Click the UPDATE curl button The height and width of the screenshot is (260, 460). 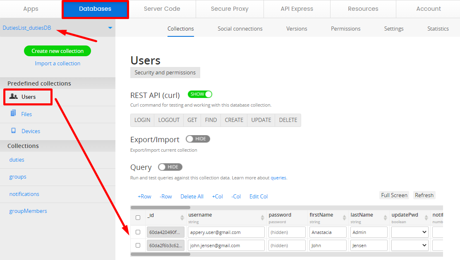[261, 120]
